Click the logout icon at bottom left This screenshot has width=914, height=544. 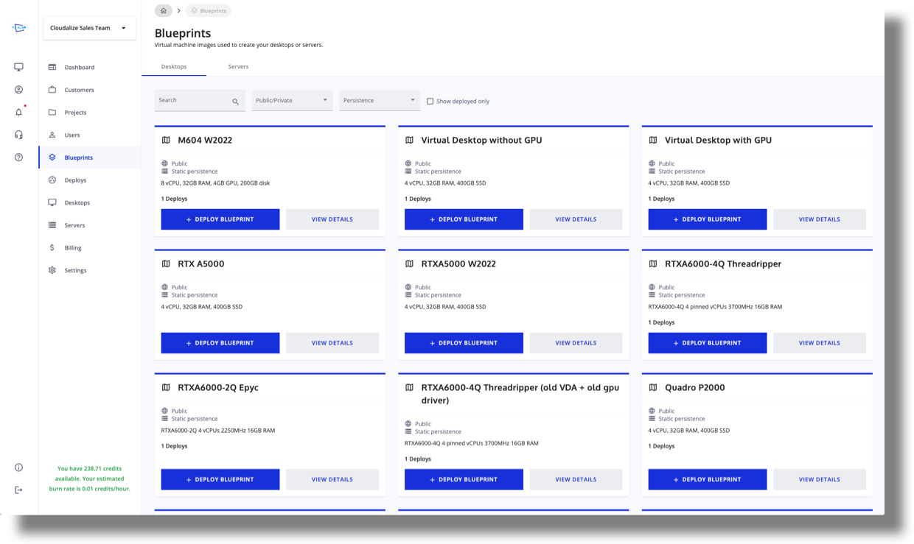pyautogui.click(x=18, y=490)
